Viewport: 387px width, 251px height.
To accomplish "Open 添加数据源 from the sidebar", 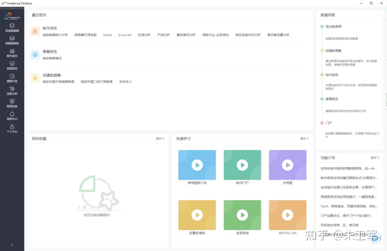I will click(x=12, y=28).
